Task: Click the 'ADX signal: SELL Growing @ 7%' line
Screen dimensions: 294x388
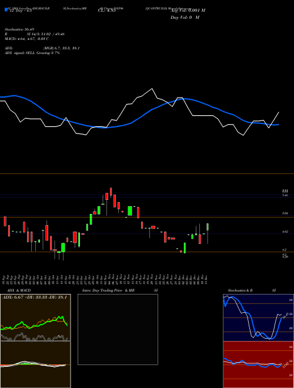Action: [x=32, y=53]
